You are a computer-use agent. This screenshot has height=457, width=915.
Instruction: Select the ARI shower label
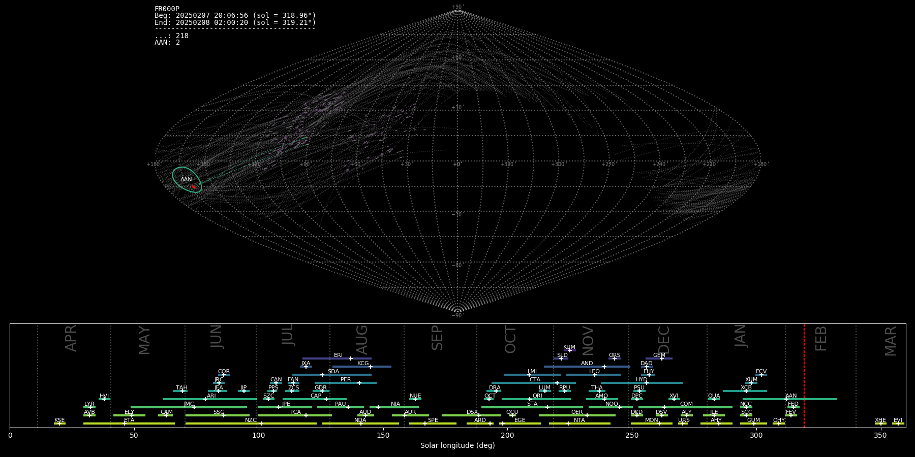point(211,396)
